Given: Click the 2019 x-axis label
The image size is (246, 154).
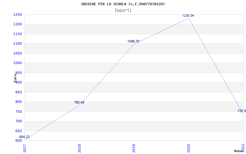Looking at the screenshot, I should tap(134, 148).
